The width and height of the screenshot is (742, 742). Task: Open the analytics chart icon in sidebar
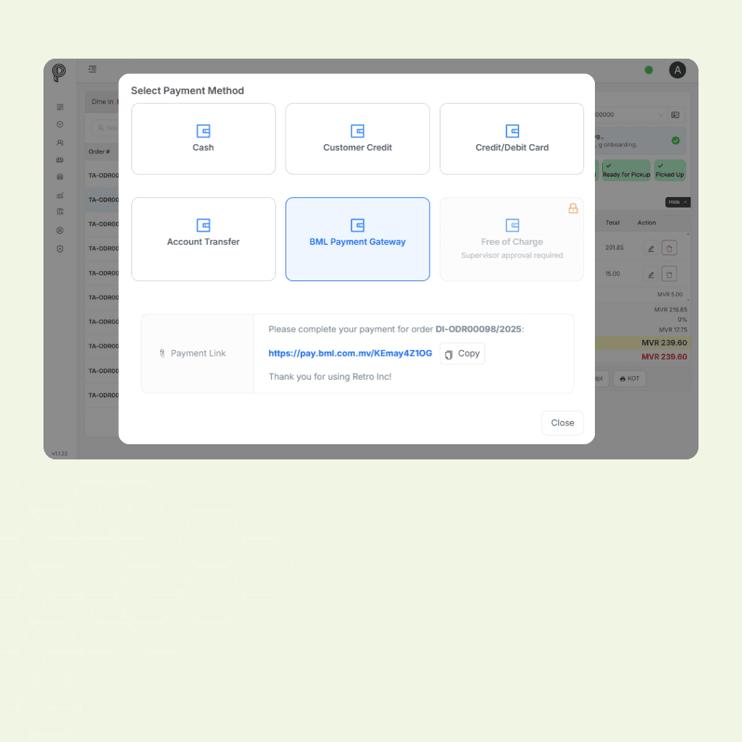click(59, 196)
